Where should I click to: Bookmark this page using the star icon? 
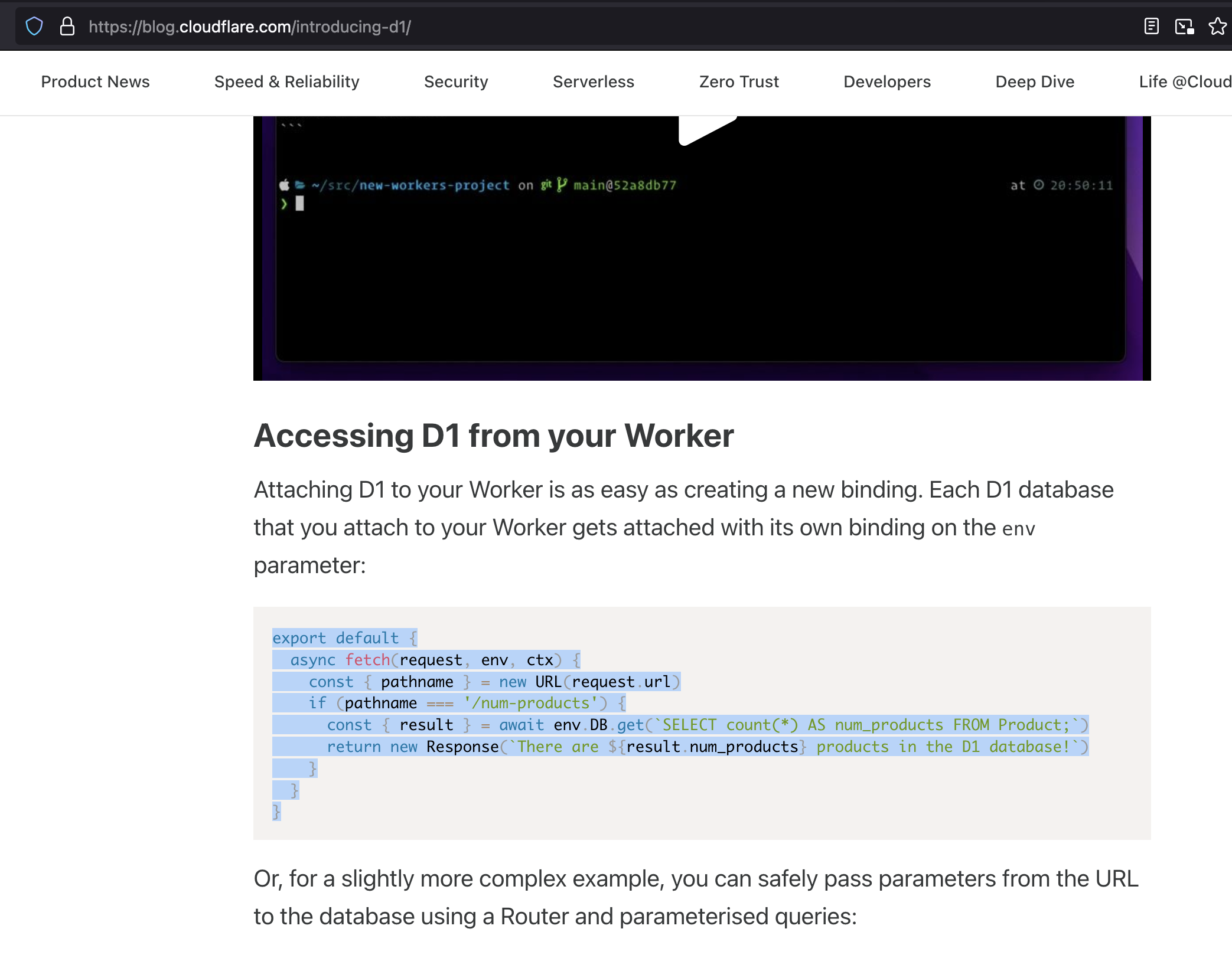point(1217,26)
